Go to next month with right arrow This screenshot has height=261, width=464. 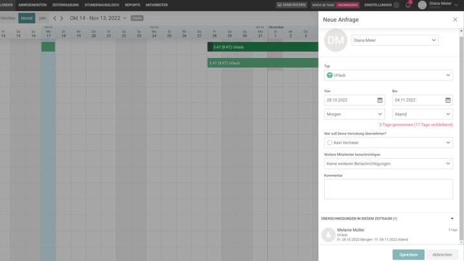[63, 18]
